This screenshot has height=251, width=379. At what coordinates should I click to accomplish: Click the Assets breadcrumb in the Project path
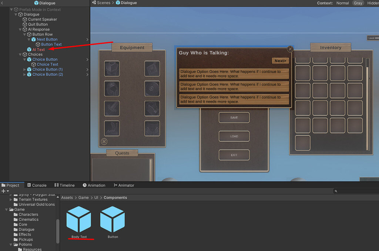click(67, 197)
